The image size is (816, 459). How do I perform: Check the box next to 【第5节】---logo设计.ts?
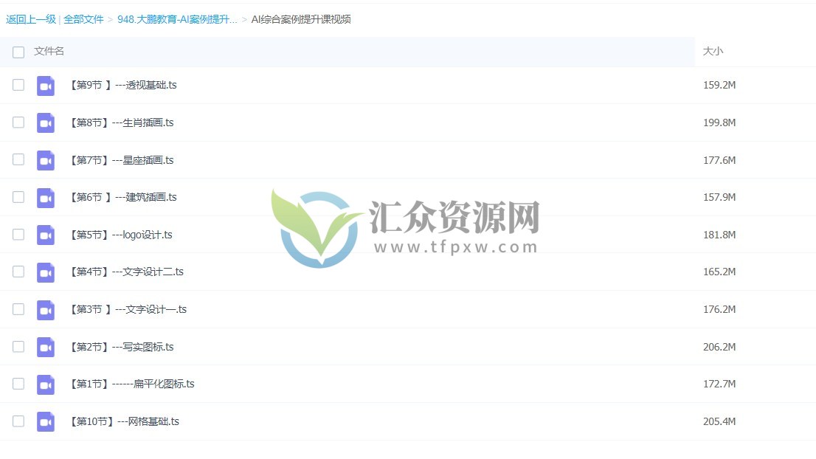click(18, 235)
